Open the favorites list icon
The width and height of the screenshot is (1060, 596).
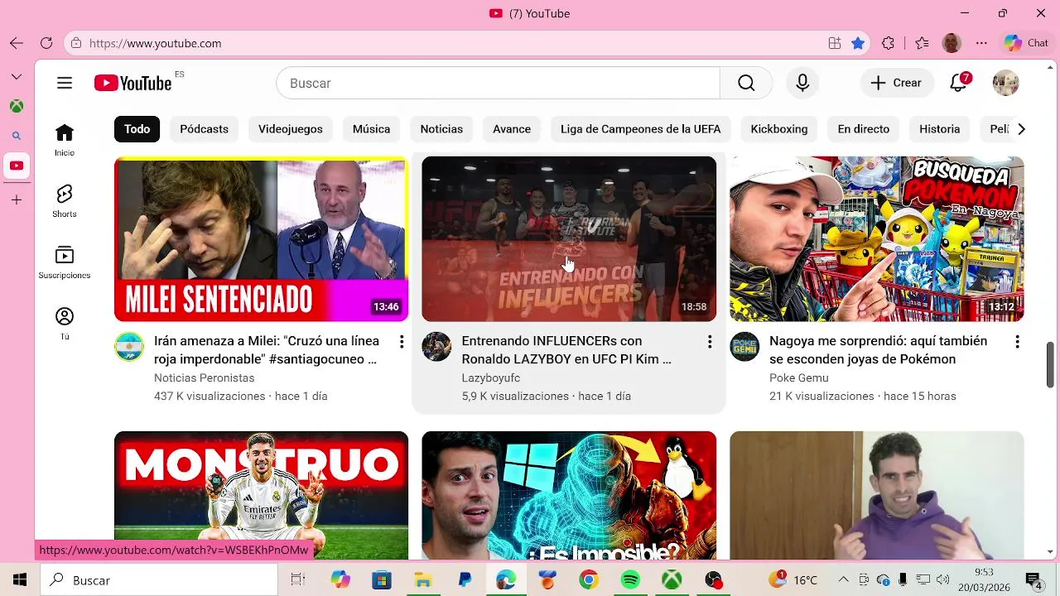(922, 43)
